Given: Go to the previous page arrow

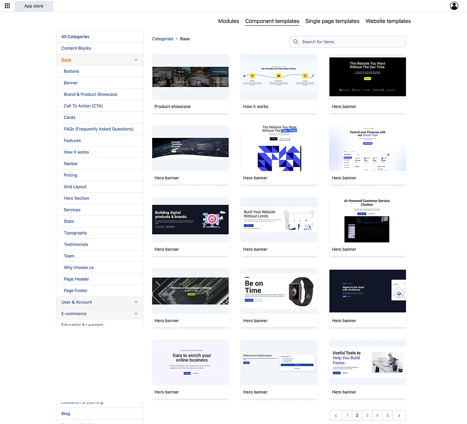Looking at the screenshot, I should pyautogui.click(x=335, y=415).
